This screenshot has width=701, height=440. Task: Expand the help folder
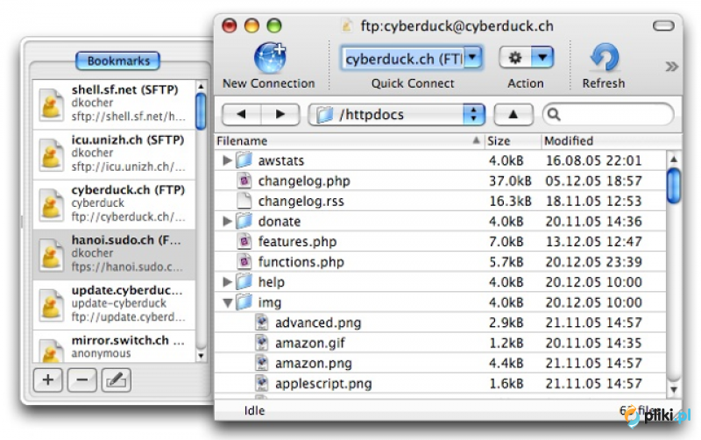click(x=227, y=281)
